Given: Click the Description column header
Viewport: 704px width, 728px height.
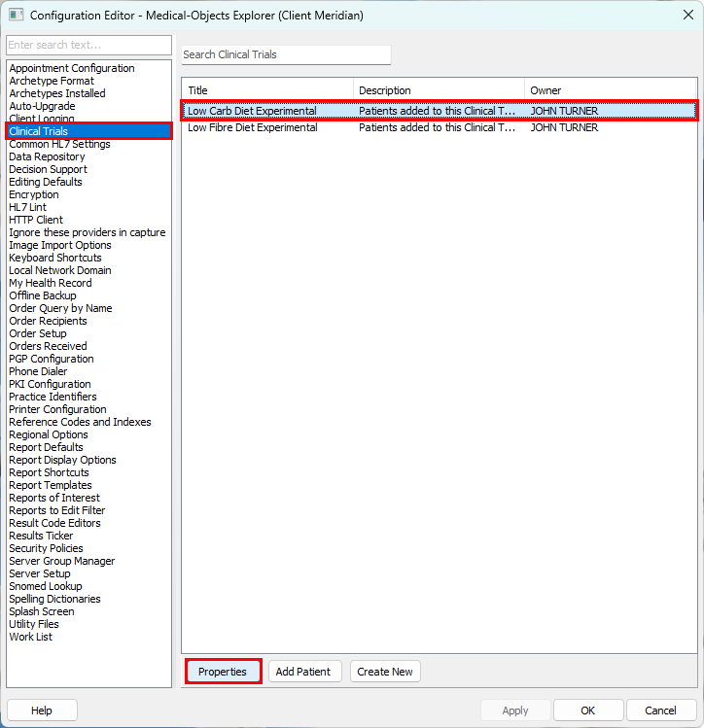Looking at the screenshot, I should [x=439, y=90].
